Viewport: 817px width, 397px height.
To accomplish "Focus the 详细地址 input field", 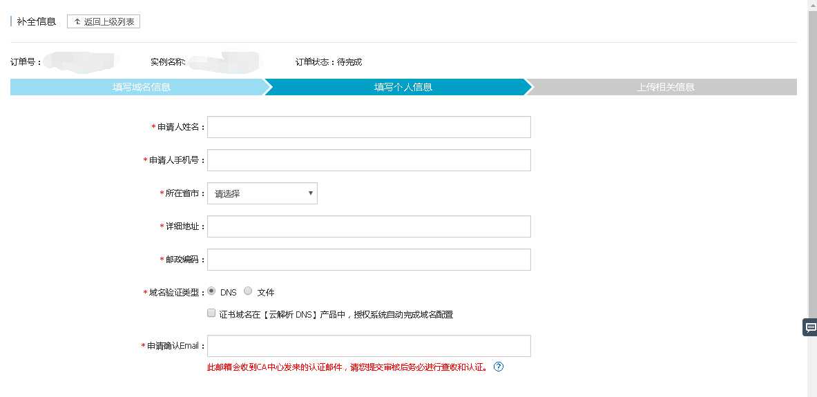I will [369, 226].
